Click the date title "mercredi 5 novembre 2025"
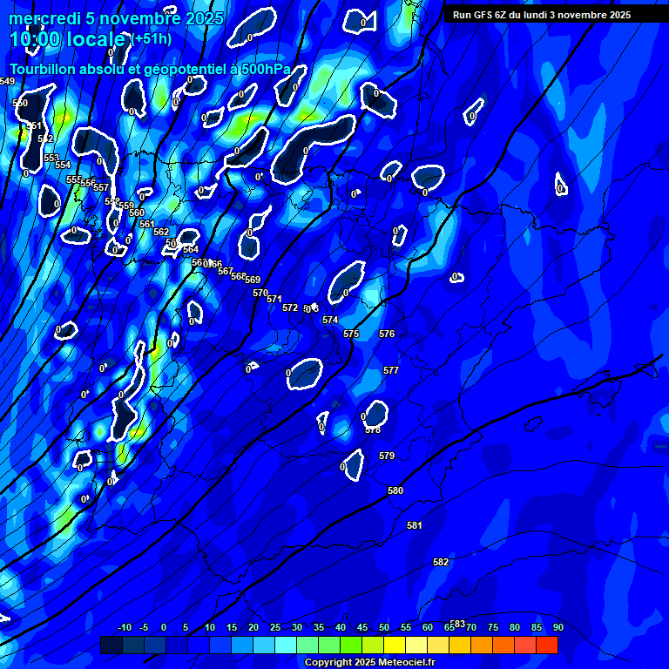 116,18
